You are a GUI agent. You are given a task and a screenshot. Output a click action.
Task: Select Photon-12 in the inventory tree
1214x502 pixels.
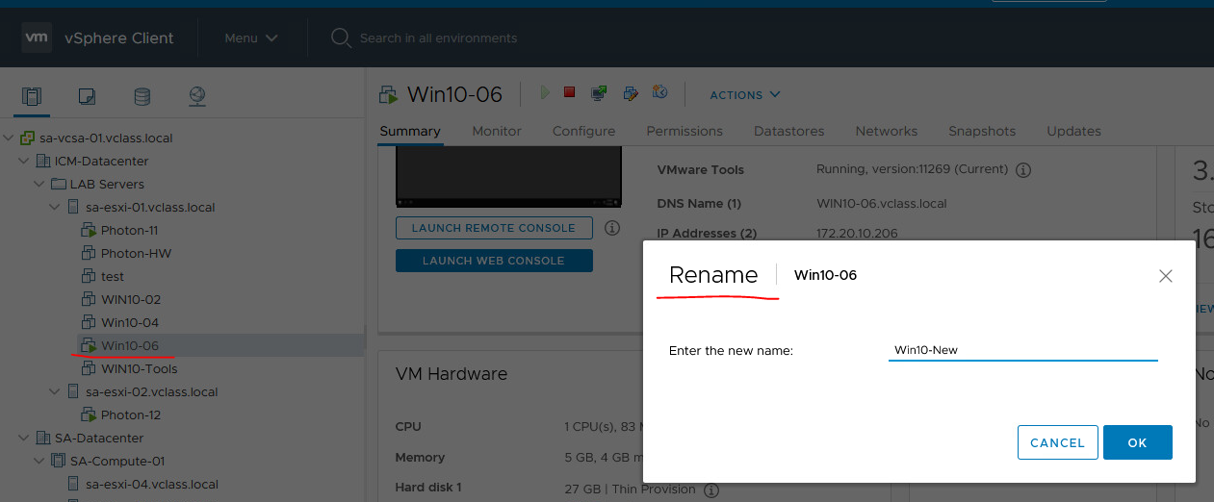(131, 414)
